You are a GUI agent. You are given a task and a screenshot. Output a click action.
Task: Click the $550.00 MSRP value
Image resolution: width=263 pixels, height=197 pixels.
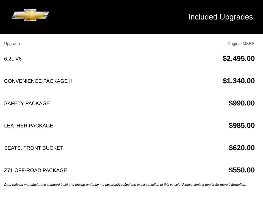[x=242, y=170]
